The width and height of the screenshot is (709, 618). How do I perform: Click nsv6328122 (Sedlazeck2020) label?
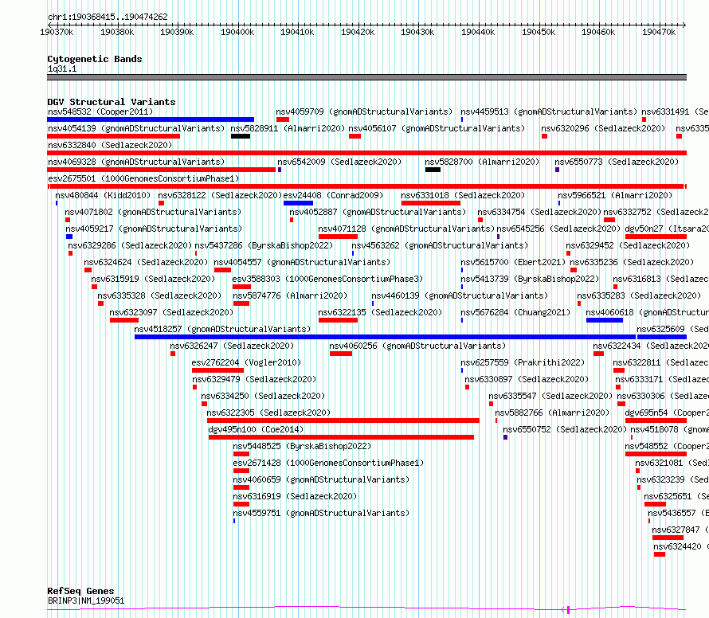220,195
